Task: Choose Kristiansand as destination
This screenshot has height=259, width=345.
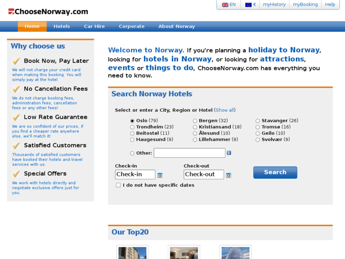Action: (195, 127)
